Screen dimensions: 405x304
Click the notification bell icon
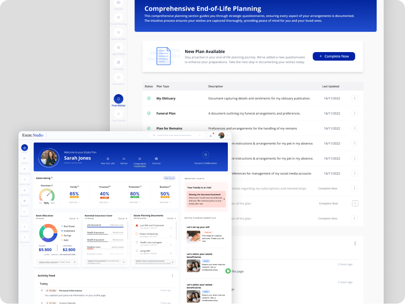[211, 135]
